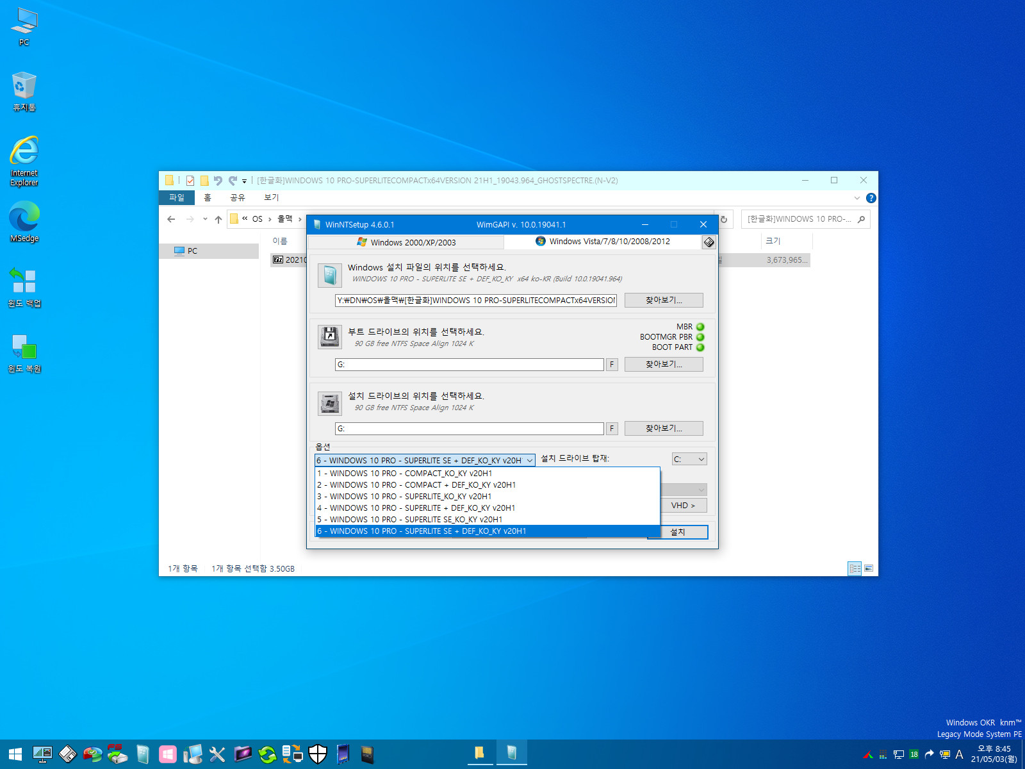
Task: Collapse the edition selection combo box
Action: (529, 461)
